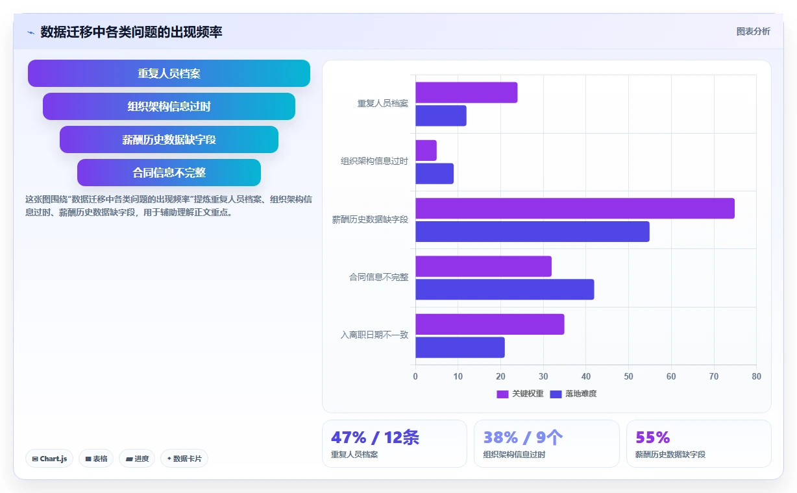Click the 55% stat card

click(x=699, y=444)
